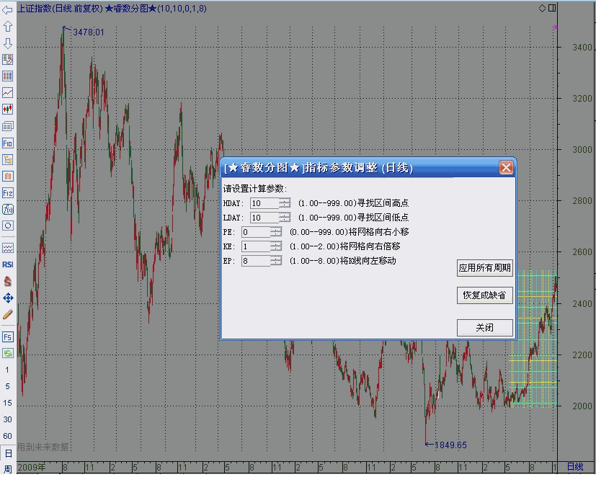
Task: Click the ★睿数分图★ indicator name in title
Action: pyautogui.click(x=130, y=9)
